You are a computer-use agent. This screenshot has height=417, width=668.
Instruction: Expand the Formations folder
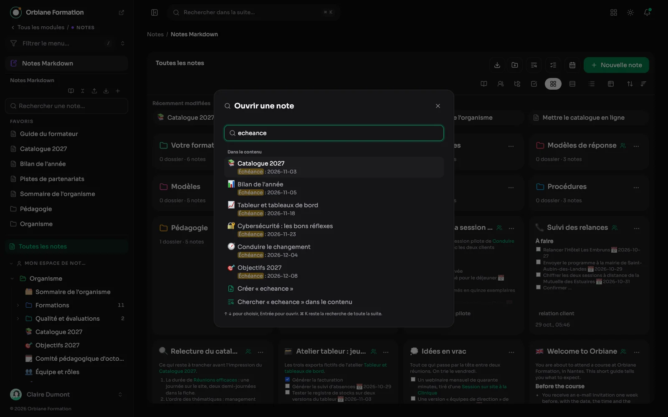tap(18, 305)
